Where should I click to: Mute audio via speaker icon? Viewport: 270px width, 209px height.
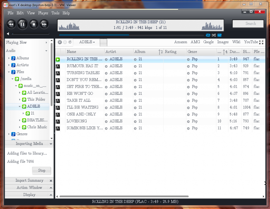[x=8, y=34]
